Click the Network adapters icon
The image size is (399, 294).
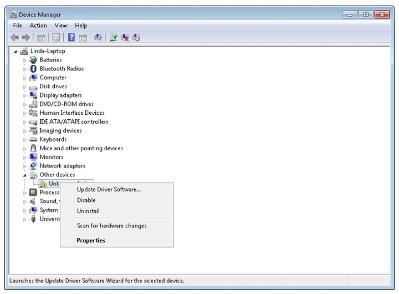click(33, 166)
